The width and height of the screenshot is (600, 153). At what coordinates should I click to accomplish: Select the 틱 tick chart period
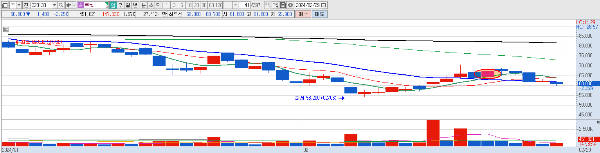coord(158,5)
